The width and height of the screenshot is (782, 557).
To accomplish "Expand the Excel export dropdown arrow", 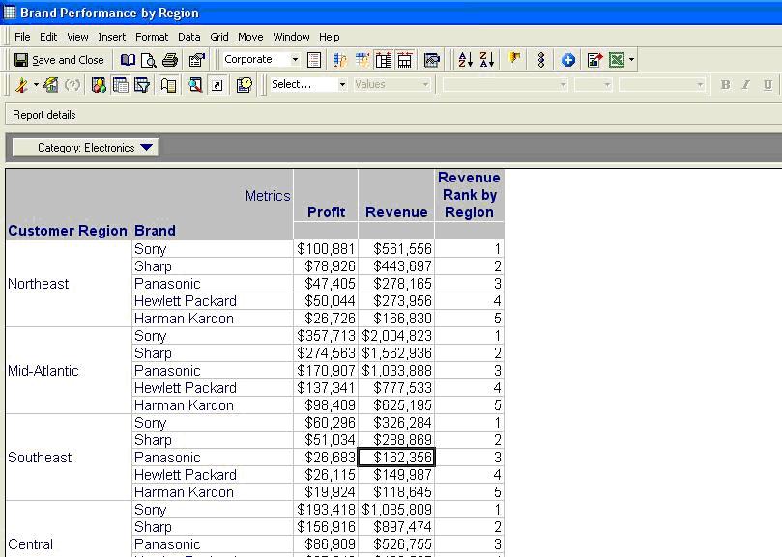I will pyautogui.click(x=632, y=60).
